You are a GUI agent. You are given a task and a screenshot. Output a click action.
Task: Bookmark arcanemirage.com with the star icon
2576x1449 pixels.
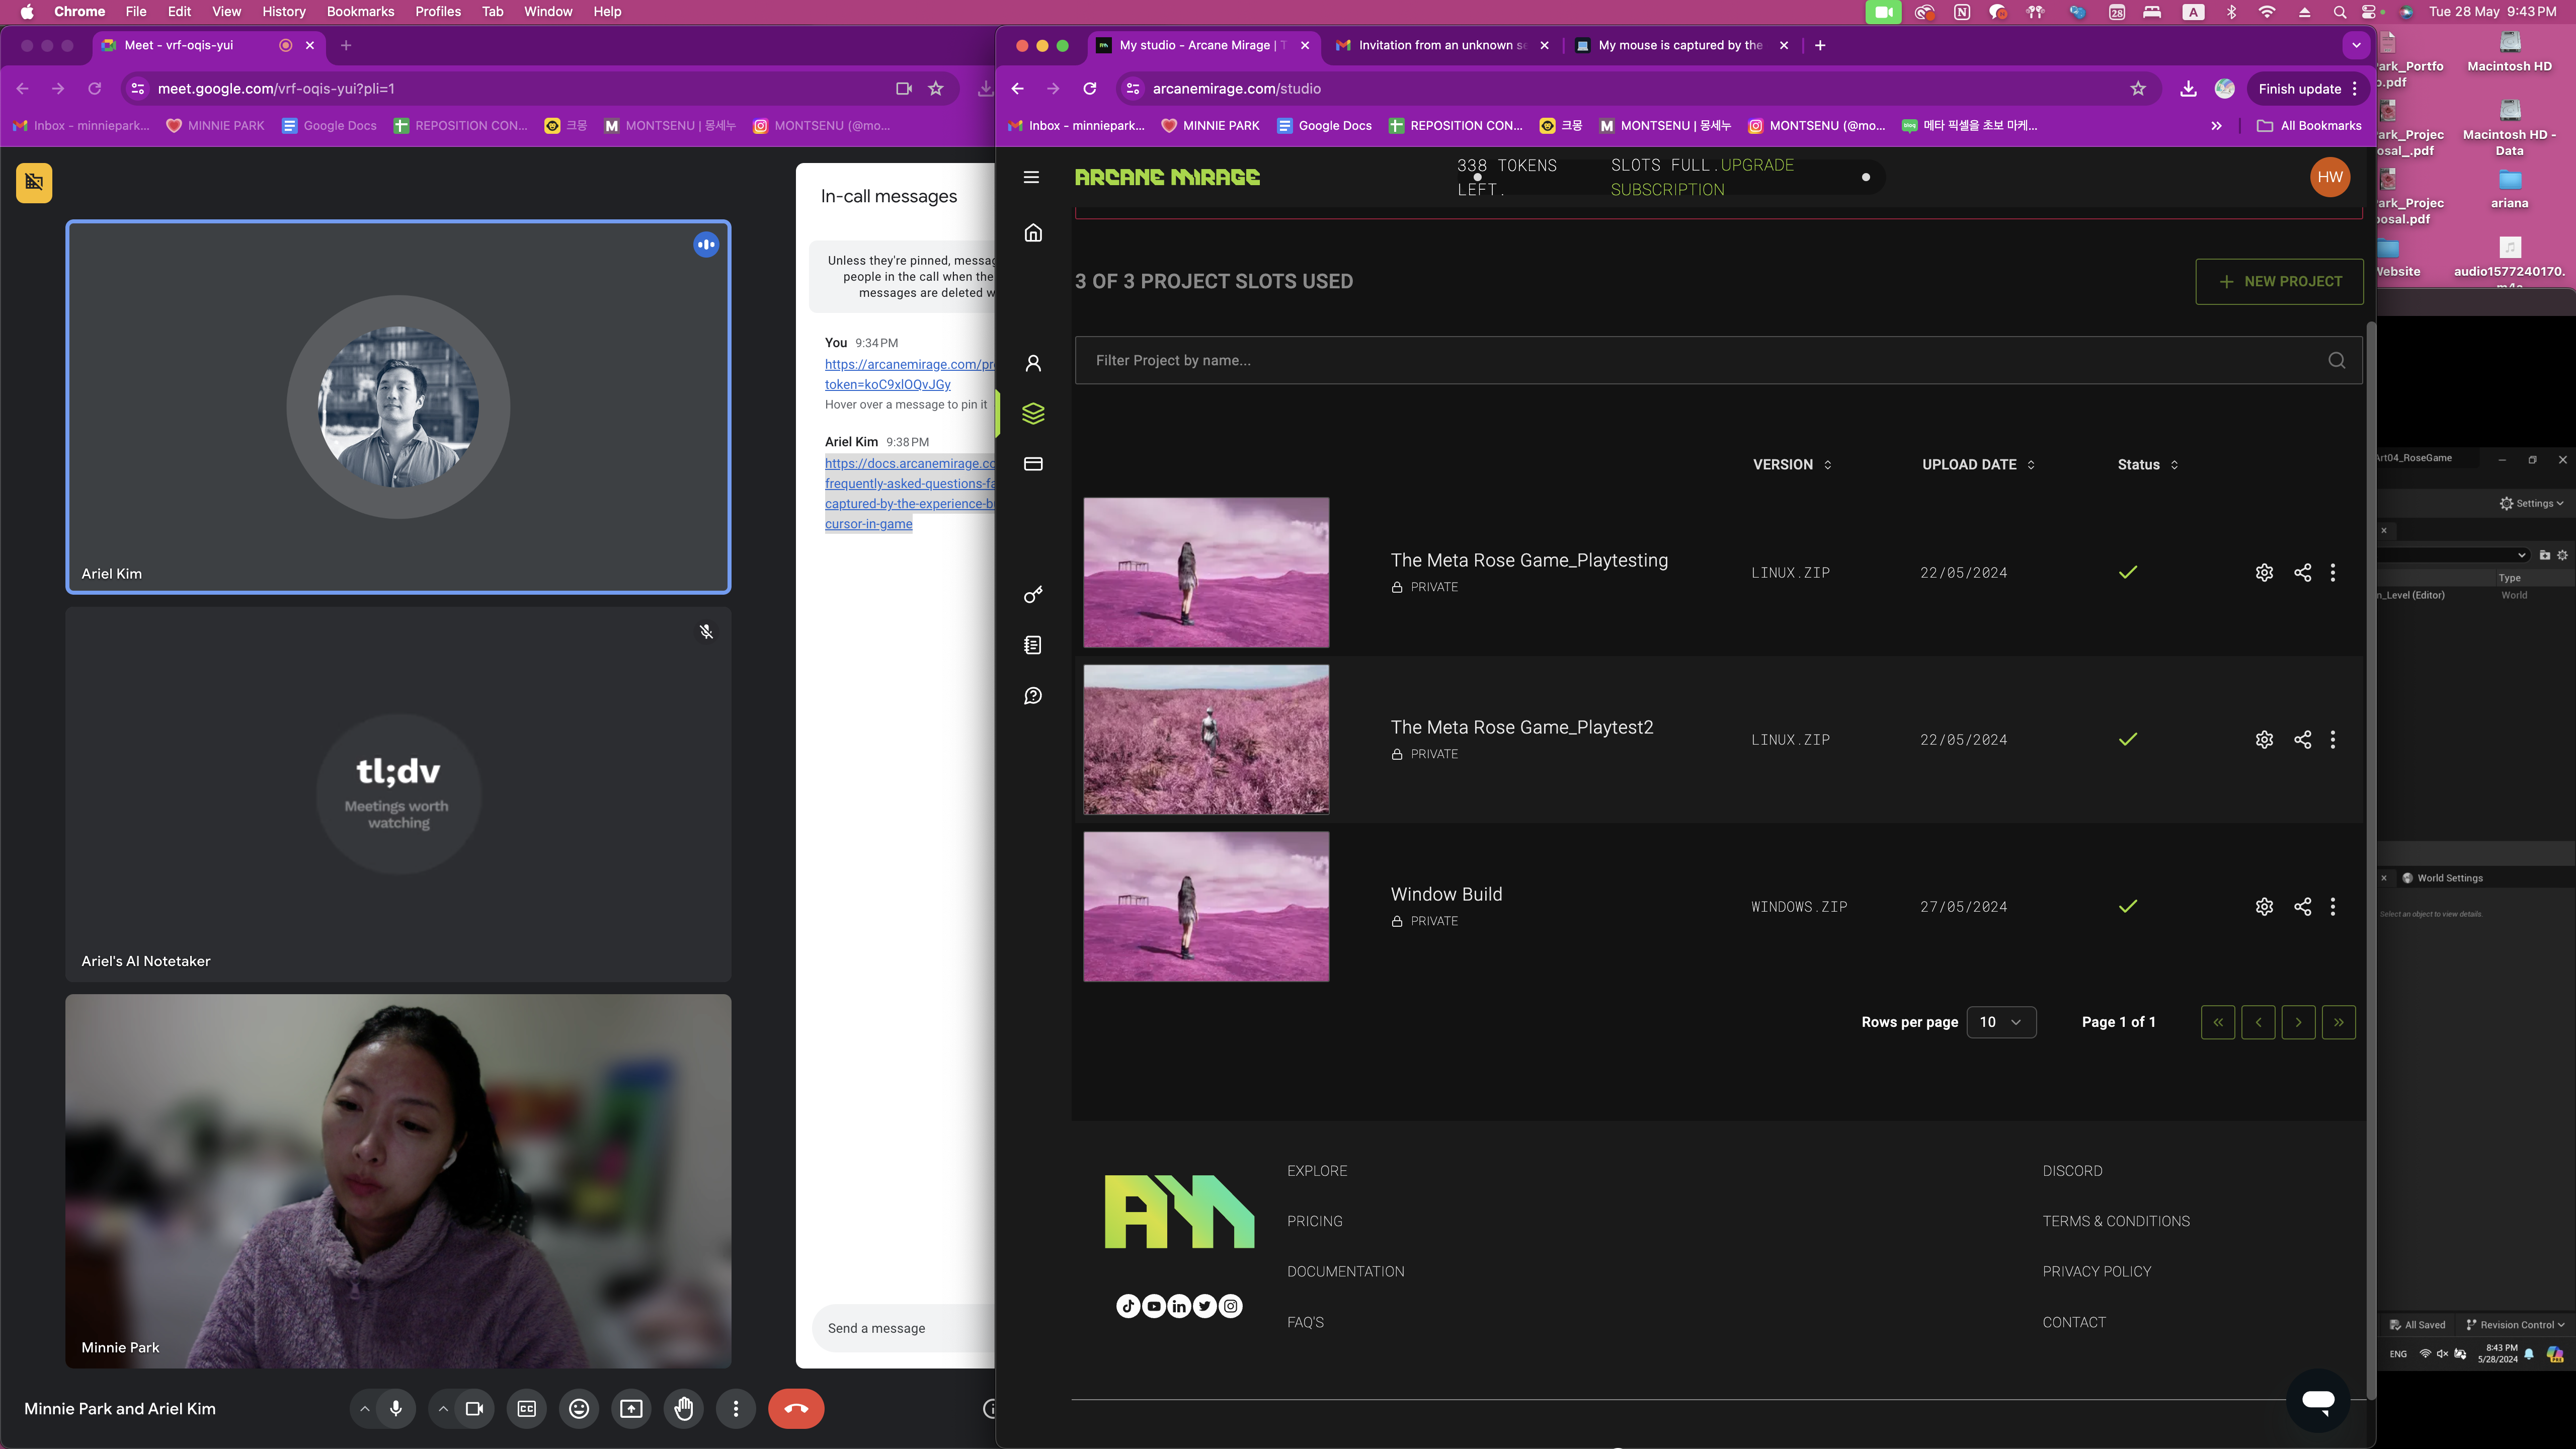point(2138,88)
